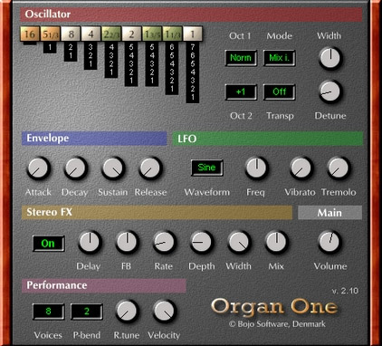Click the R.tune knob
This screenshot has height=346, width=382.
tap(127, 311)
